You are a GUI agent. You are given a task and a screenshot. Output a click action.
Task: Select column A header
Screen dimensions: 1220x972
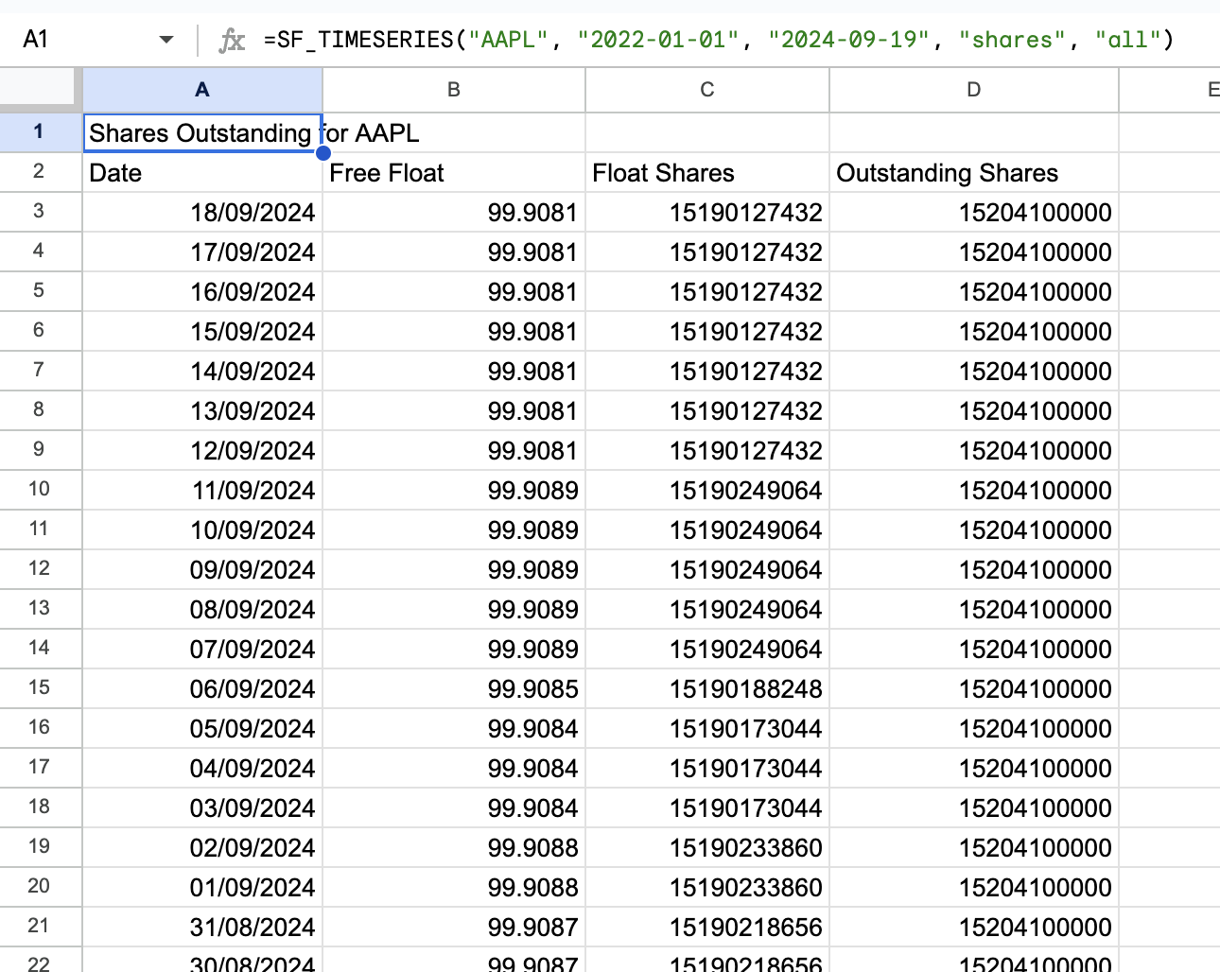tap(202, 90)
